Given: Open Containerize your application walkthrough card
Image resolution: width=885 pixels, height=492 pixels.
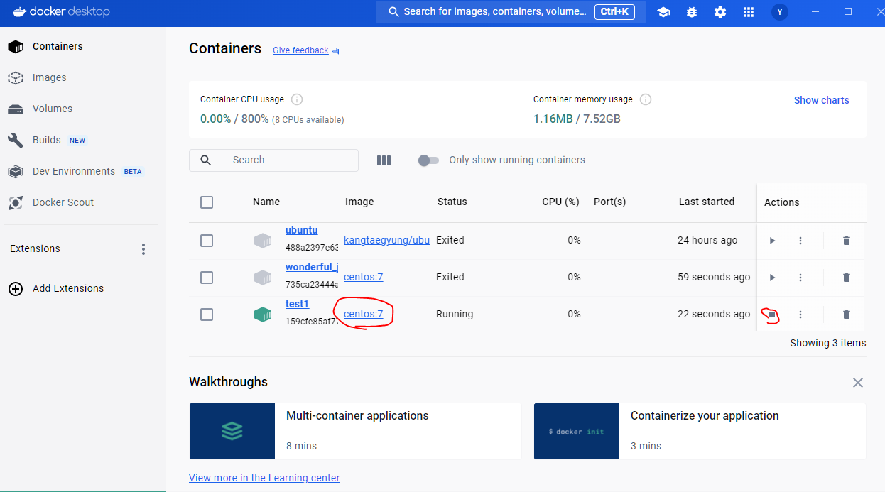Looking at the screenshot, I should [x=700, y=431].
